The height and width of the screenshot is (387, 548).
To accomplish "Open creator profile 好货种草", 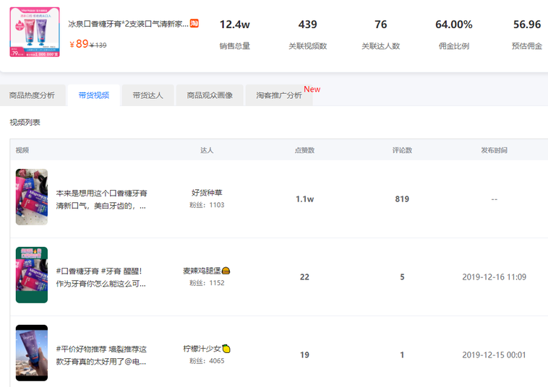I will [207, 193].
